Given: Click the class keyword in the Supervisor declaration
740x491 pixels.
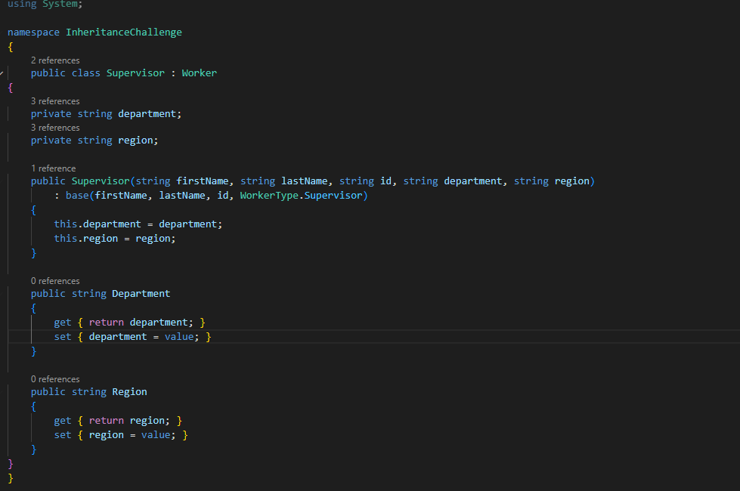Looking at the screenshot, I should pos(86,73).
